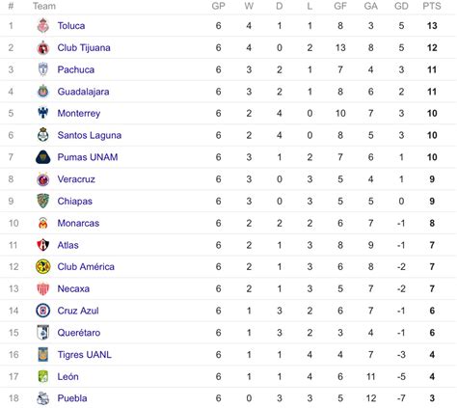Open the Guadalajara team link
Image resolution: width=457 pixels, height=408 pixels.
pos(83,92)
